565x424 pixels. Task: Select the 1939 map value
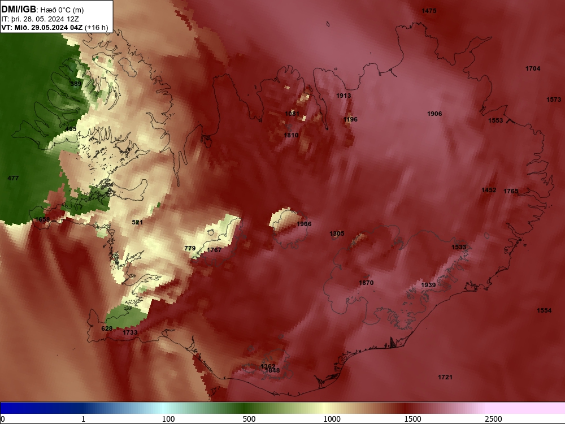coord(428,285)
